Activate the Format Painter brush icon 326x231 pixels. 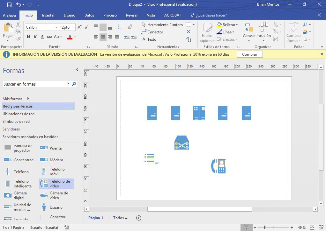point(18,39)
